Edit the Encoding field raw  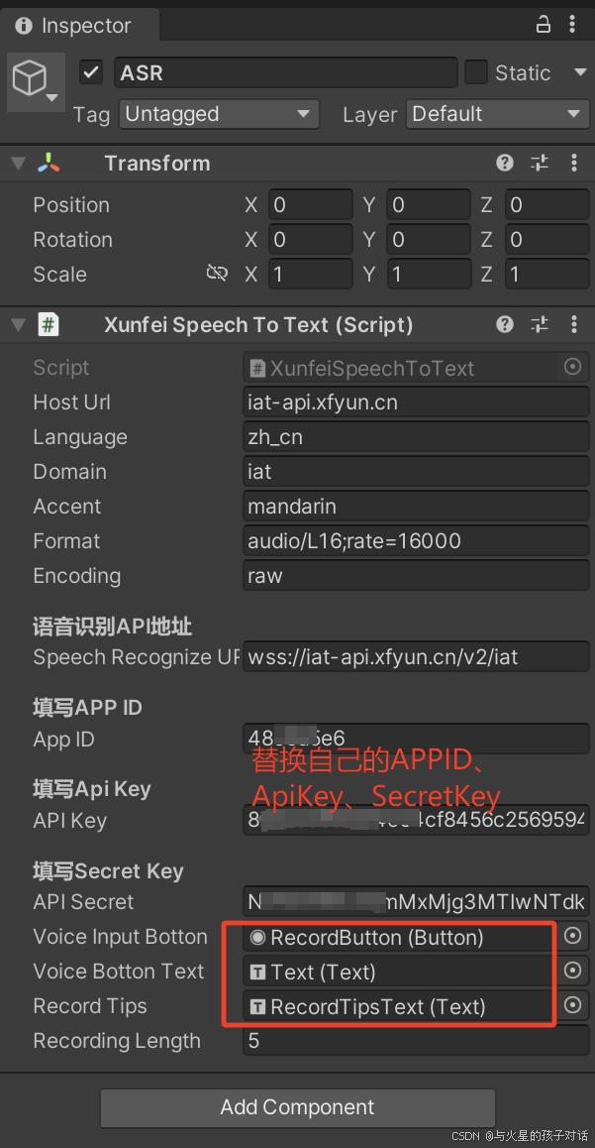click(416, 575)
